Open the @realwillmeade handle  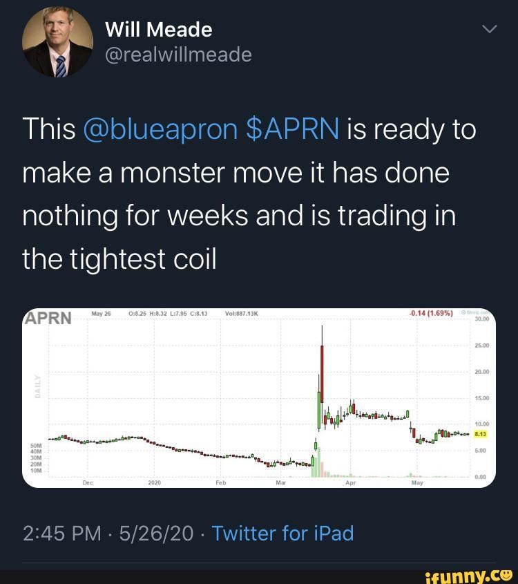click(x=178, y=54)
